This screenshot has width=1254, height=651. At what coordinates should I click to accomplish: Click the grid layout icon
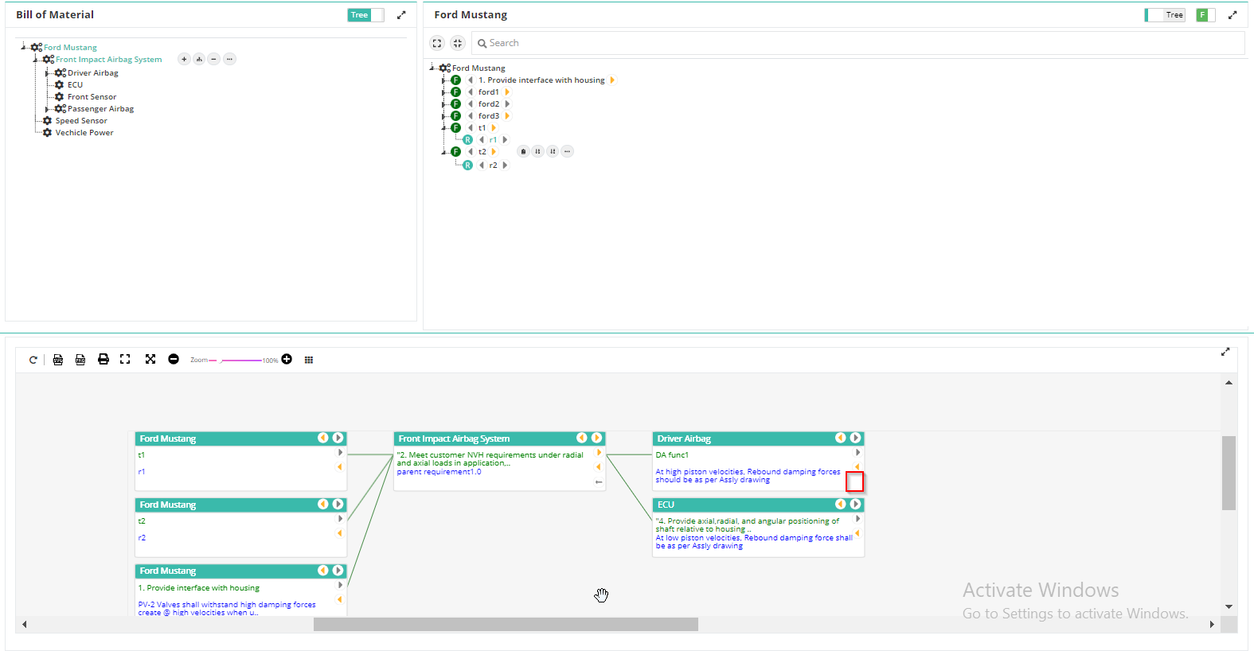(309, 360)
